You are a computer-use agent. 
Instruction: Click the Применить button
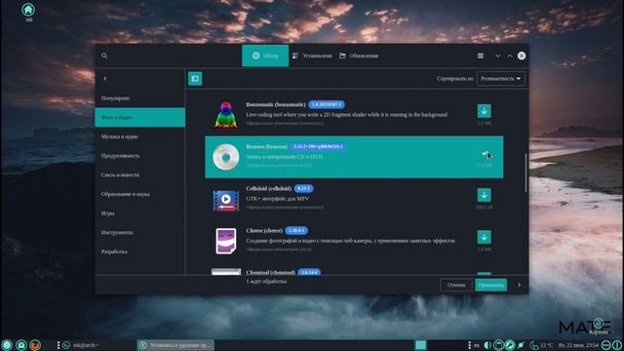(490, 285)
